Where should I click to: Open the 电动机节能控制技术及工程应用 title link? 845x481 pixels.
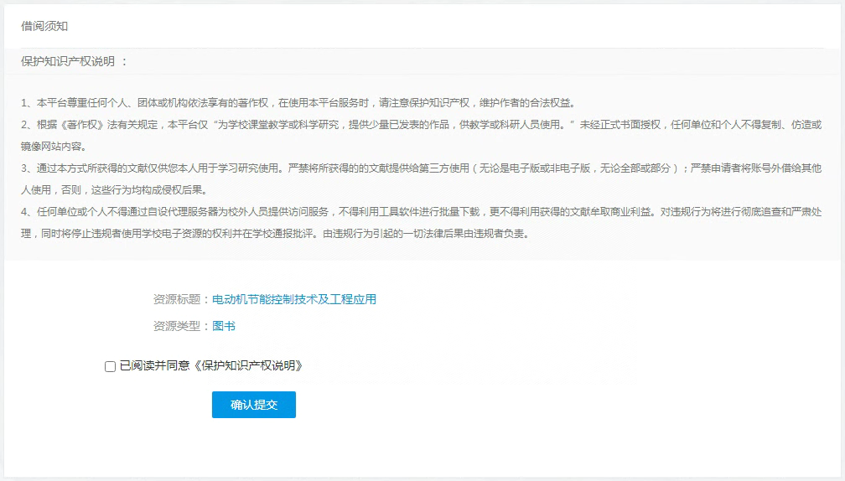click(x=293, y=299)
